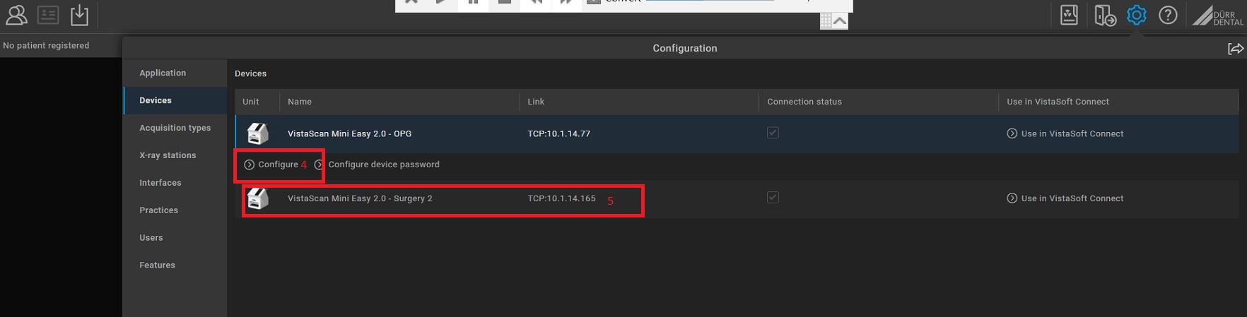The image size is (1247, 317).
Task: Toggle connection status checkbox for OPG device
Action: pyautogui.click(x=773, y=133)
